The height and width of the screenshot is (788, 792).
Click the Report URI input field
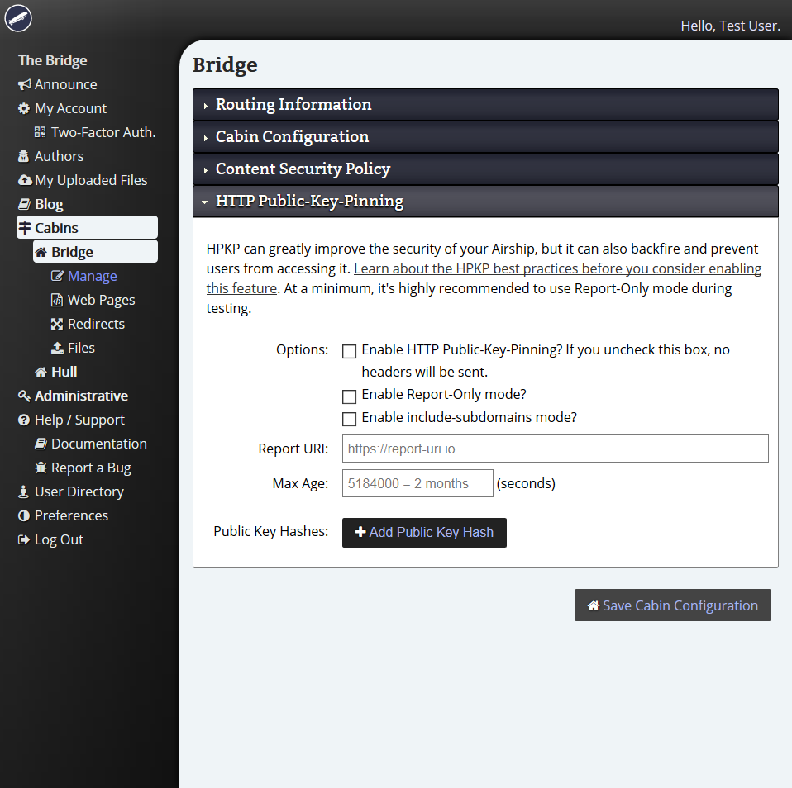555,449
